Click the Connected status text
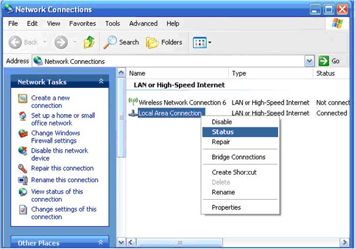 [x=332, y=113]
